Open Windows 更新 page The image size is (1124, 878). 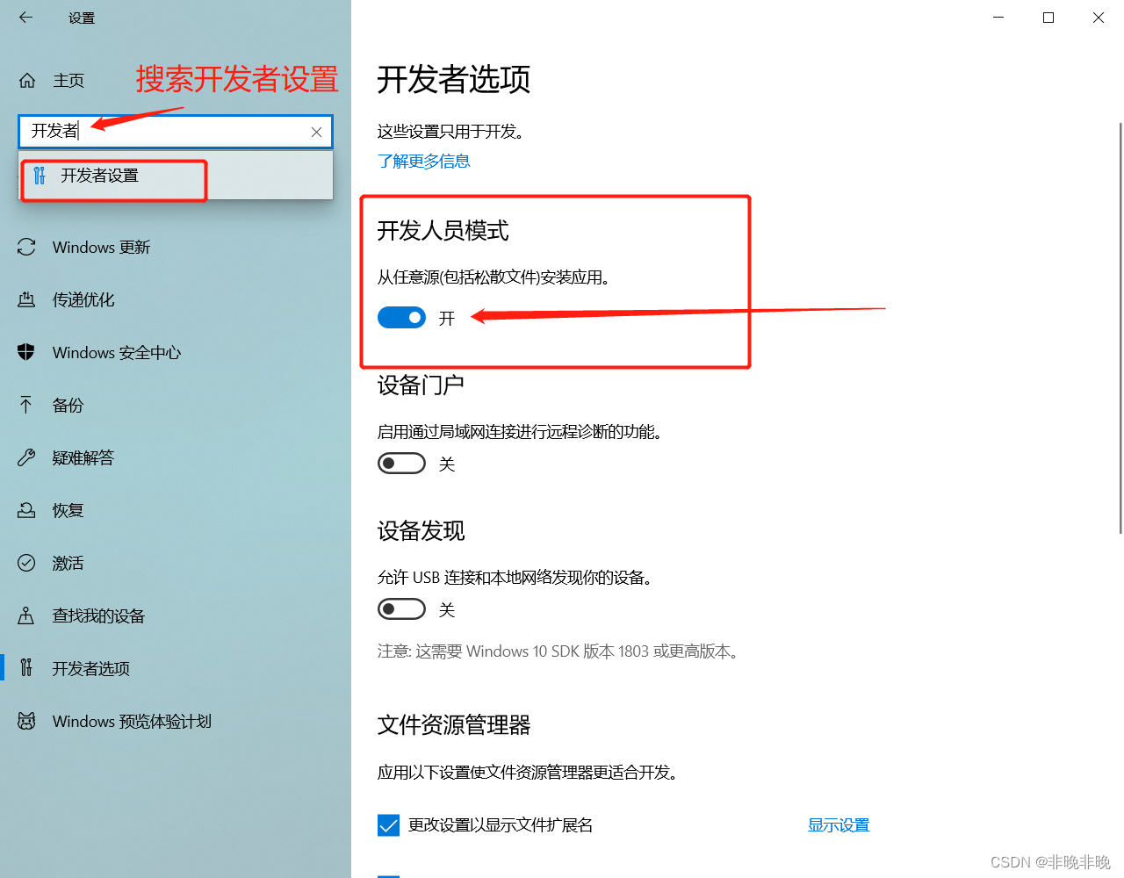coord(101,248)
